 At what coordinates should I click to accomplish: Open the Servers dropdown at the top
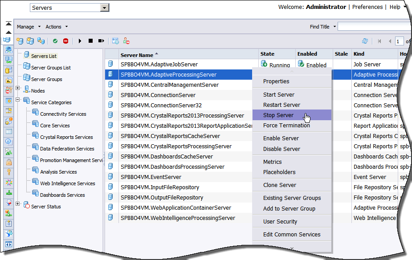pos(105,8)
